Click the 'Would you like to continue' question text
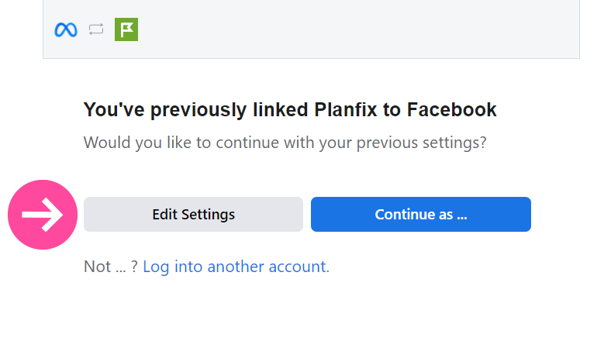Viewport: 611px width, 355px height. pyautogui.click(x=285, y=143)
